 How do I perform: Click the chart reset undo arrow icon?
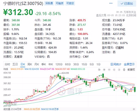click(99, 70)
